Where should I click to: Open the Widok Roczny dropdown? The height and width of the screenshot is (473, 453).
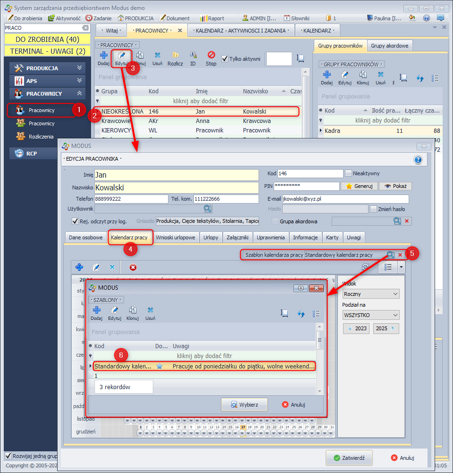pyautogui.click(x=371, y=294)
